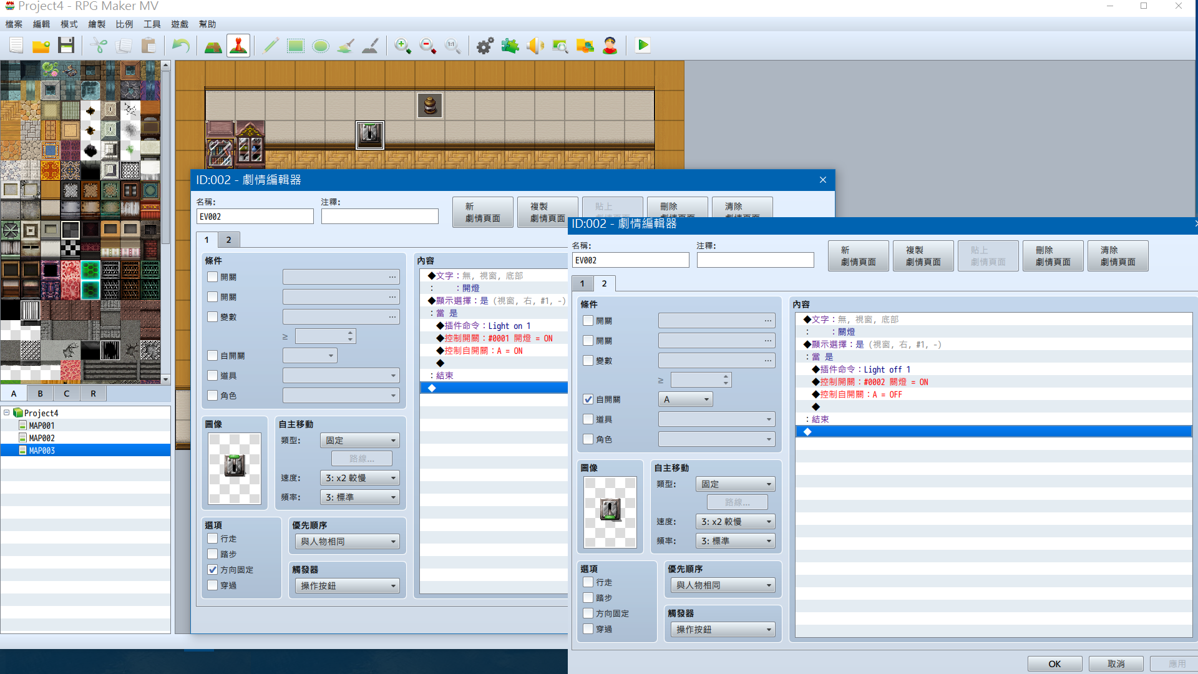Open the Database gear icon

click(485, 46)
